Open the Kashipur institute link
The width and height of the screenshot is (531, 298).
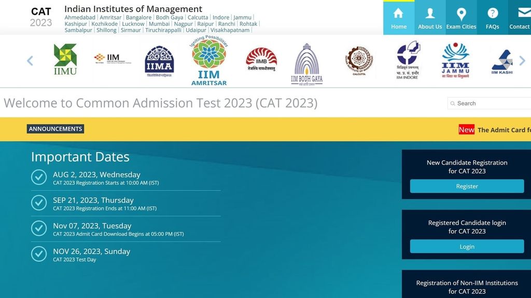[x=76, y=24]
